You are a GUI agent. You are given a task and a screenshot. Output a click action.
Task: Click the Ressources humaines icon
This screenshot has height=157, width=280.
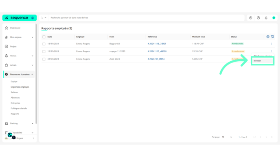(7, 74)
